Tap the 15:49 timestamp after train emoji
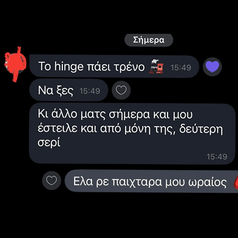This screenshot has height=238, width=238. coord(181,68)
